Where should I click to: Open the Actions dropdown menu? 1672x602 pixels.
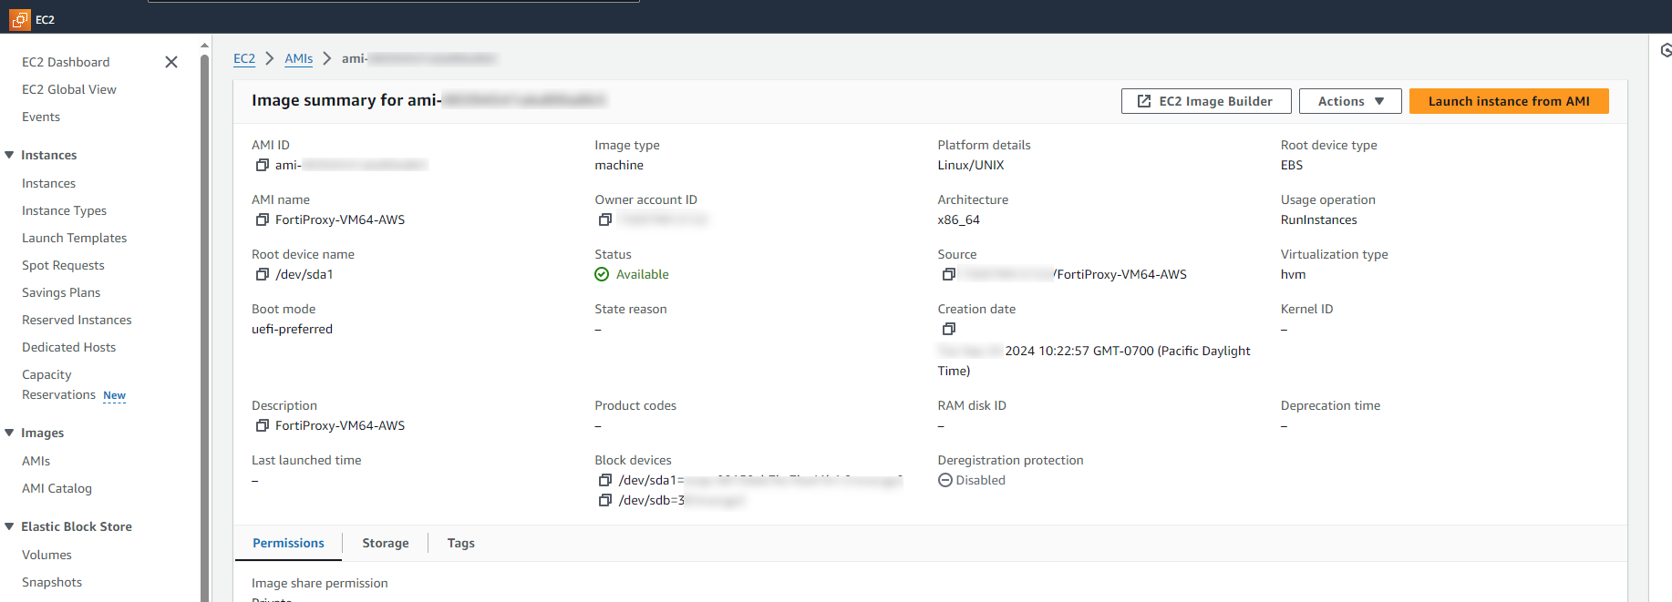(1350, 101)
